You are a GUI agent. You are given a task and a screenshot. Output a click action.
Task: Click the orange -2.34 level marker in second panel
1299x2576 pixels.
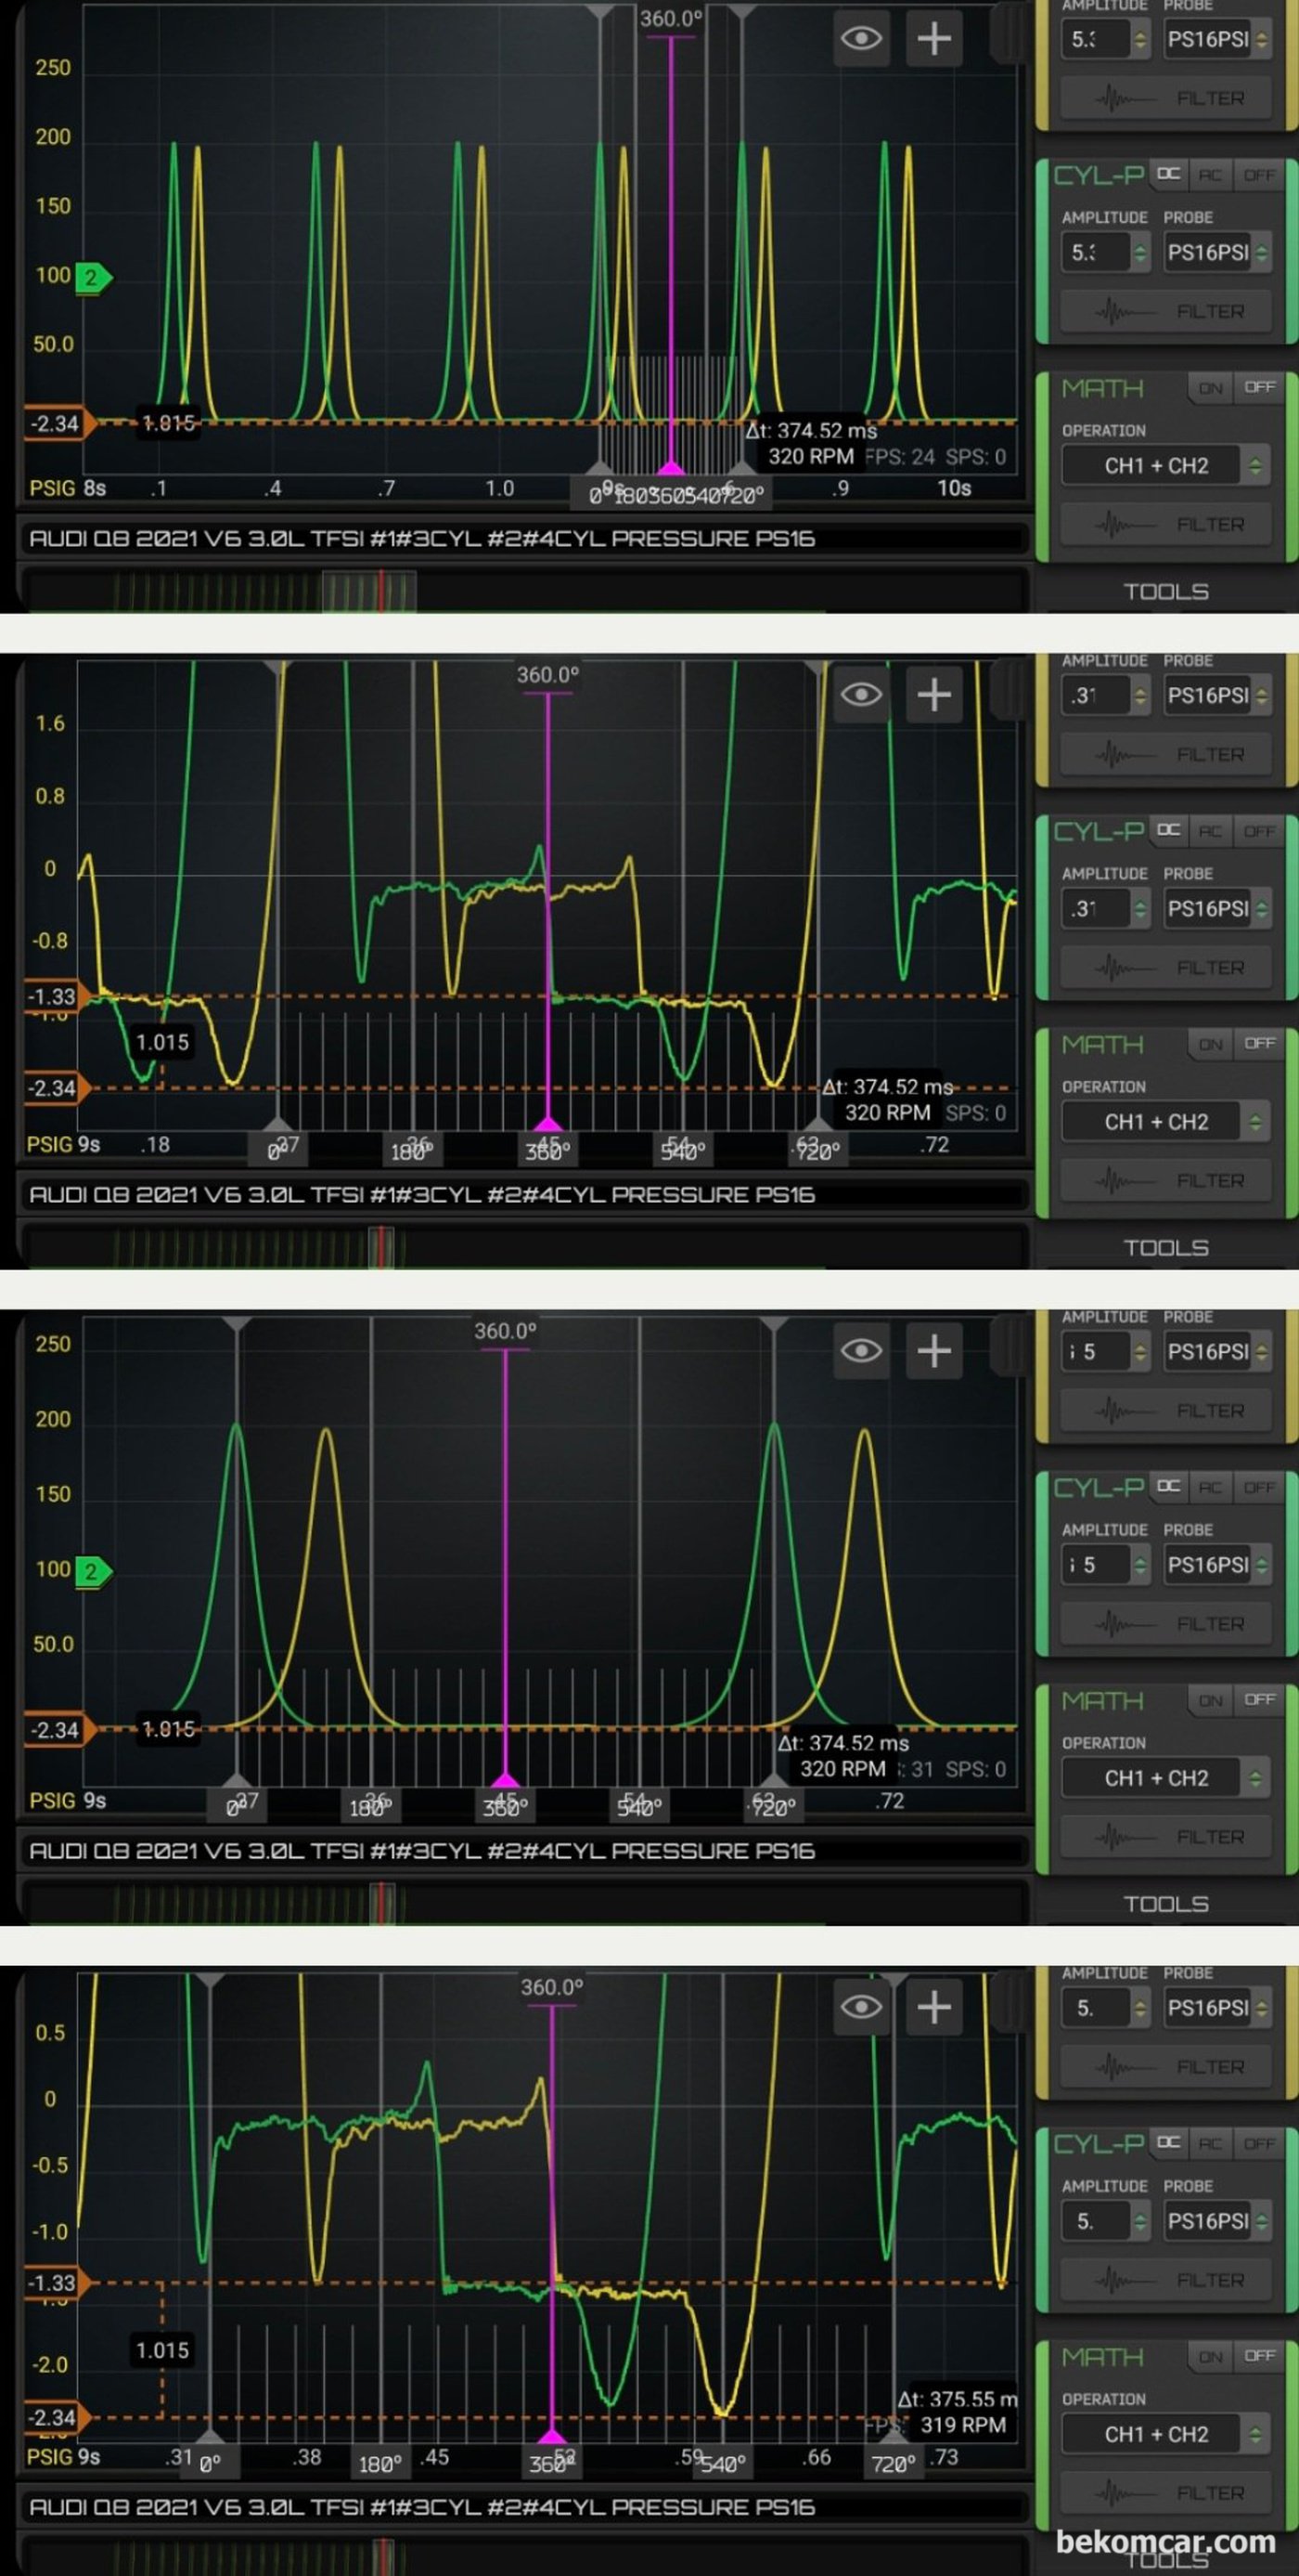tap(56, 1088)
